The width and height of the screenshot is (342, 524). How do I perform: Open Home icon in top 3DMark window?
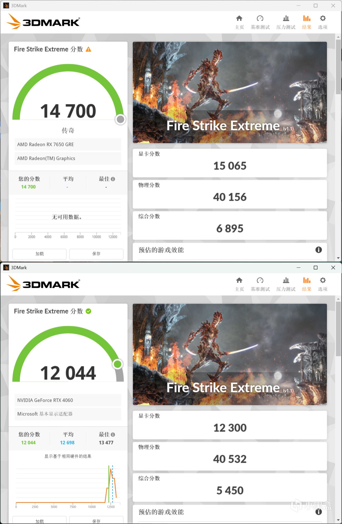tap(239, 18)
